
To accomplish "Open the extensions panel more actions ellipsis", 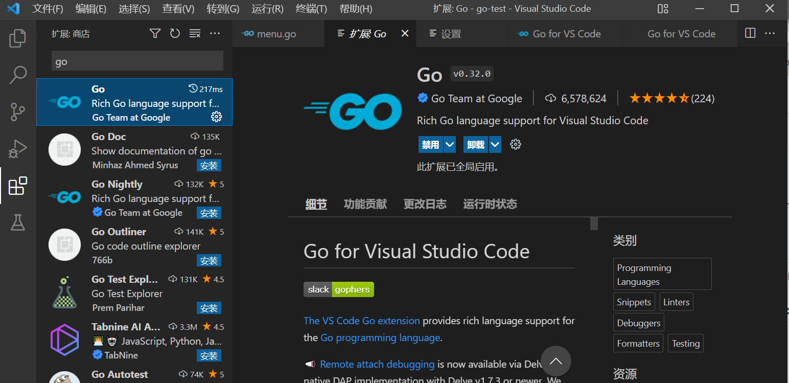I will pyautogui.click(x=215, y=34).
